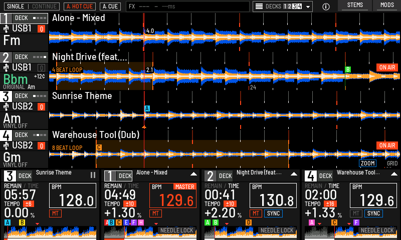
Task: Open the MODS tab
Action: tap(387, 5)
